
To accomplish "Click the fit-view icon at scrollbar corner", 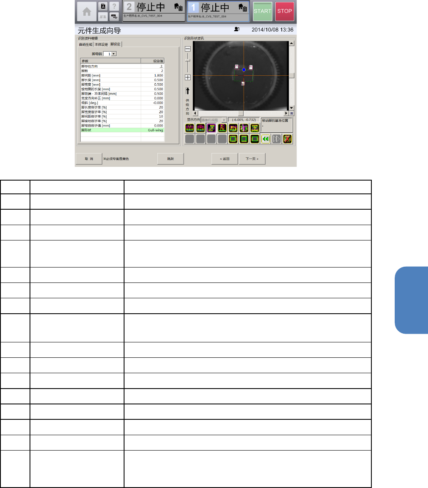I will pos(291,113).
